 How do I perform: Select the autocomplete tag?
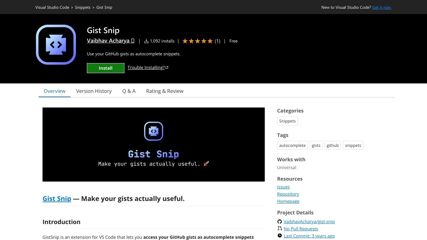tap(292, 145)
